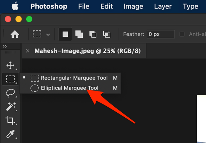
Task: Select the Rectangular Marquee tool in toolbar
Action: [10, 79]
